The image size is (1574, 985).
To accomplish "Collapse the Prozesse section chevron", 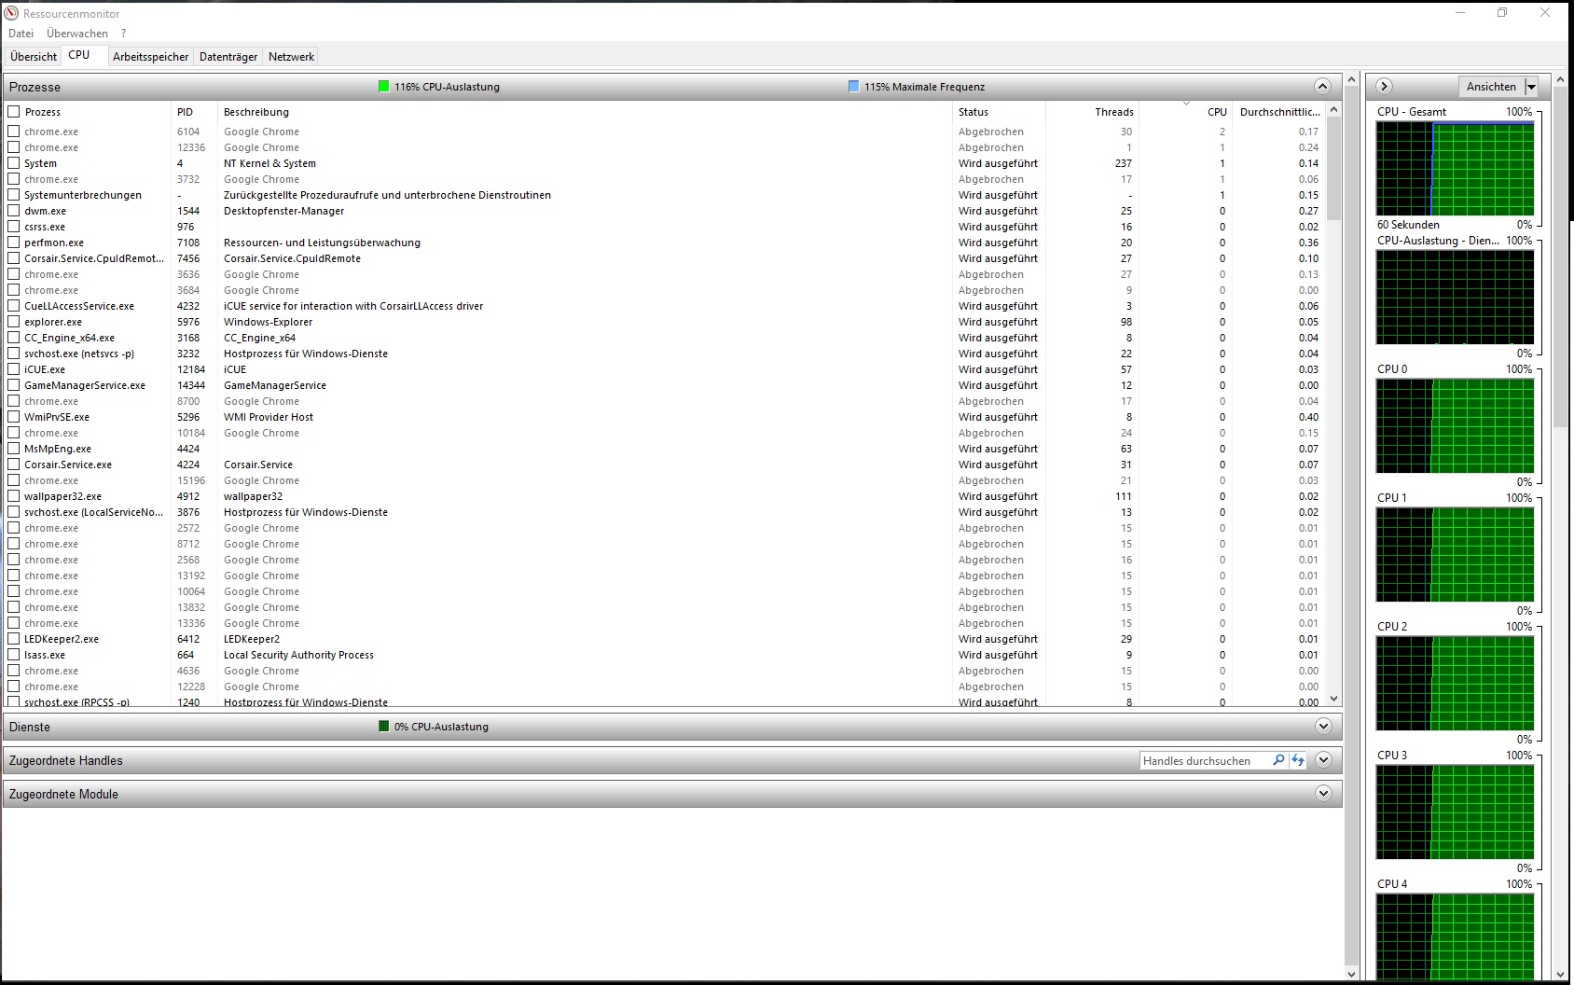I will tap(1322, 86).
